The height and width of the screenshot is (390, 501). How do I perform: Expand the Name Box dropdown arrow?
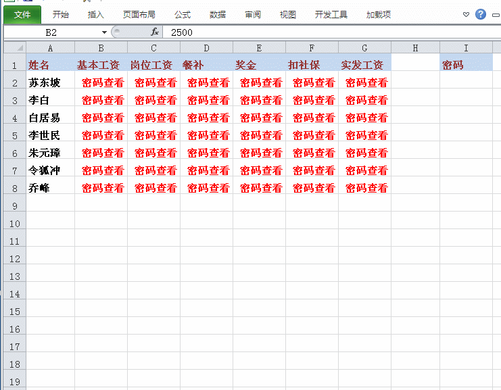point(104,32)
